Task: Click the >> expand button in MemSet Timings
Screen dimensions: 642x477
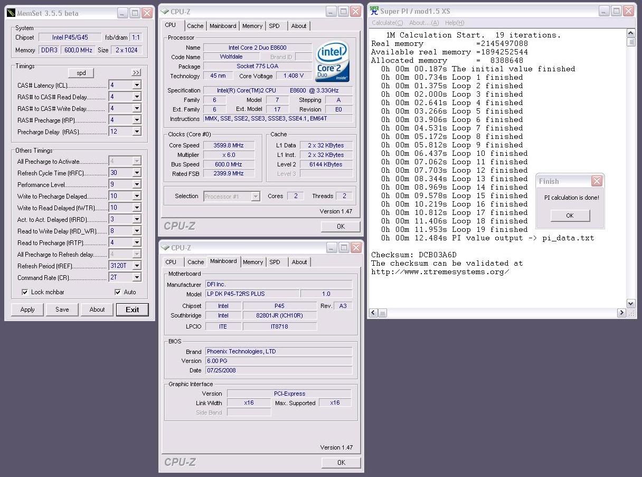Action: (136, 72)
